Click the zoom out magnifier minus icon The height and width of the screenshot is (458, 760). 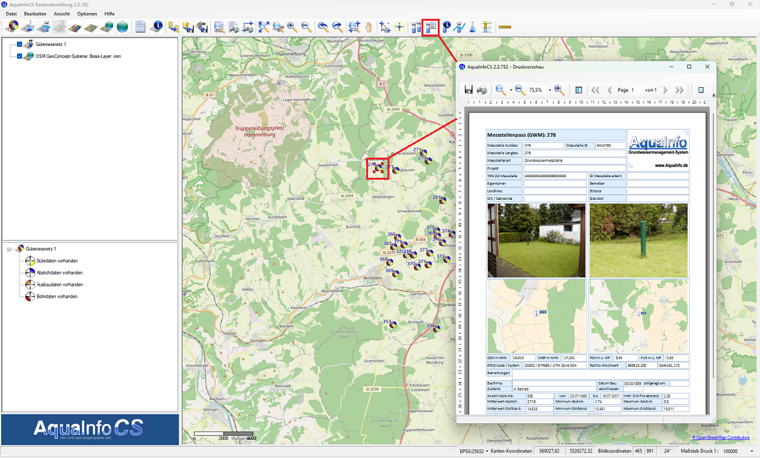pos(307,27)
